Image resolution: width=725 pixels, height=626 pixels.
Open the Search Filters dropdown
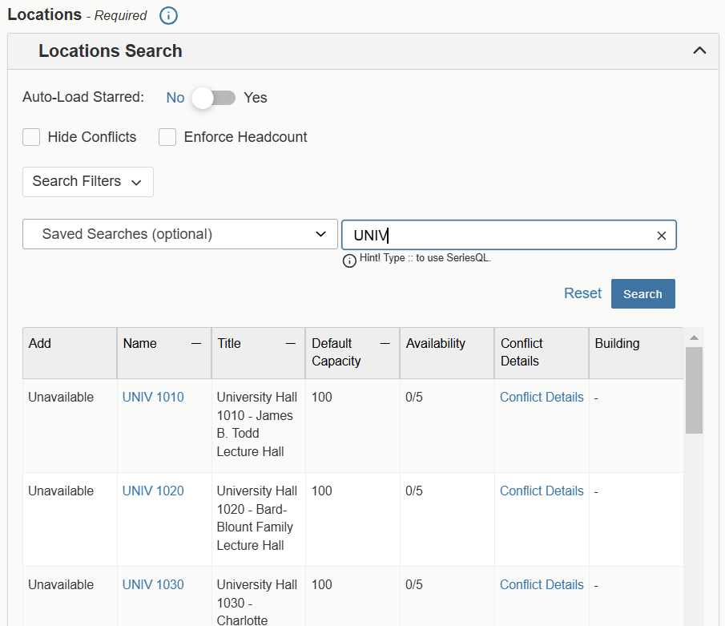point(87,182)
